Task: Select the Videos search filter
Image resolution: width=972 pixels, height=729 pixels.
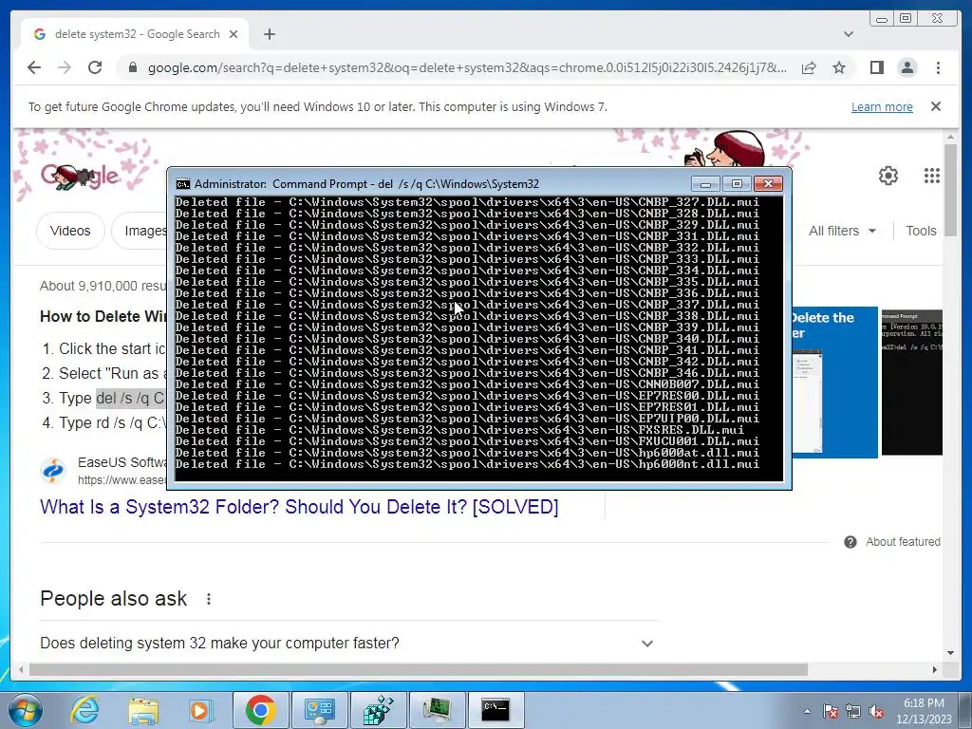Action: pyautogui.click(x=70, y=231)
